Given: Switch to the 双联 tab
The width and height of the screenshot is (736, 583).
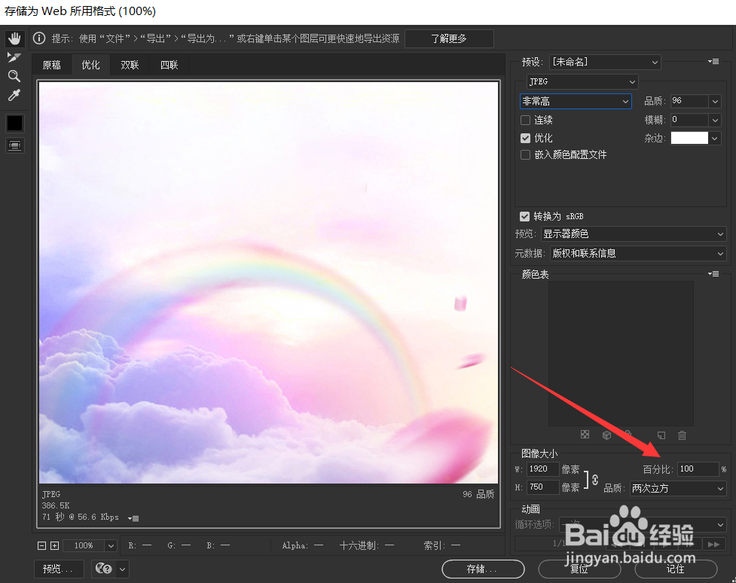Looking at the screenshot, I should coord(129,65).
